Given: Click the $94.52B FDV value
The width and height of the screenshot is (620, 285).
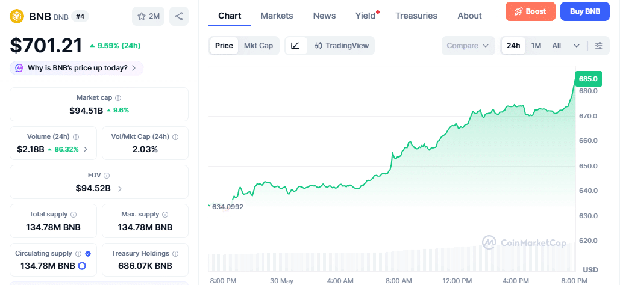Looking at the screenshot, I should [93, 188].
